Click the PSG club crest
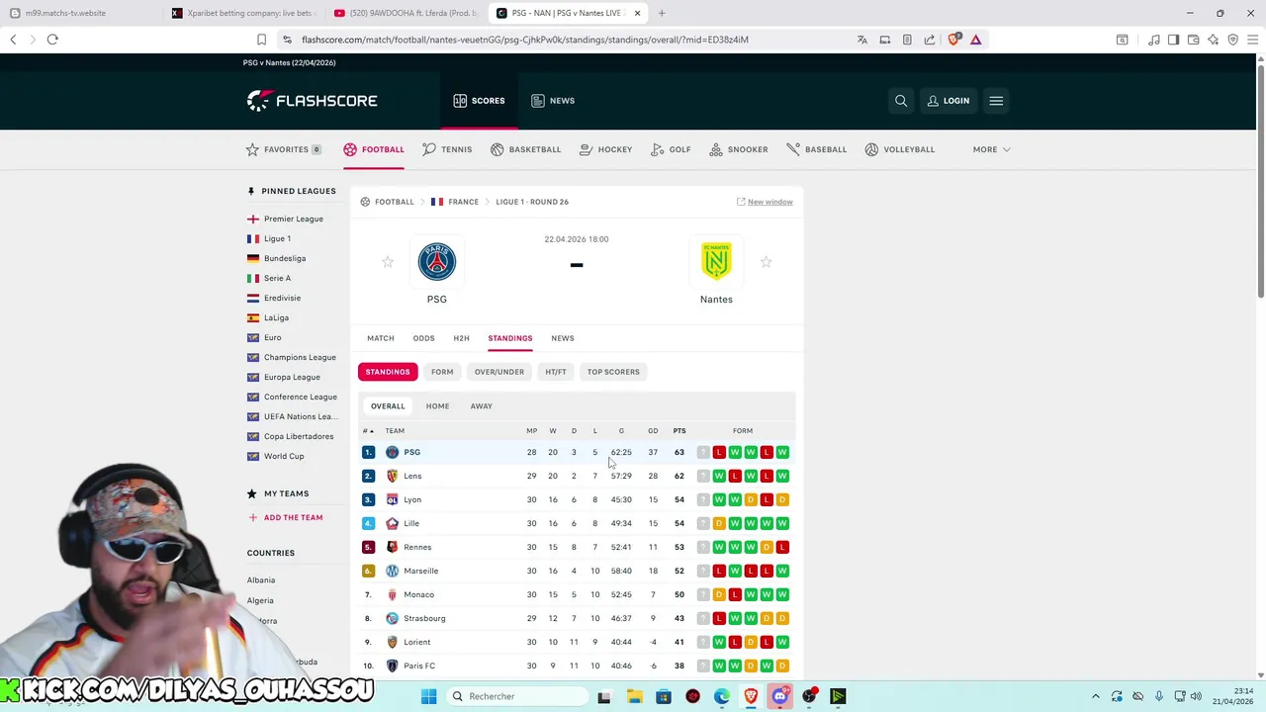 pyautogui.click(x=436, y=262)
